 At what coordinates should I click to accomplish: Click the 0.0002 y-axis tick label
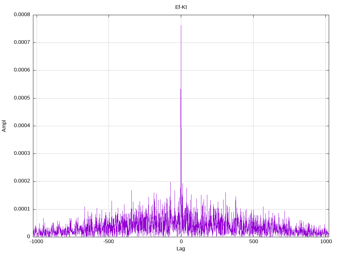coord(22,181)
